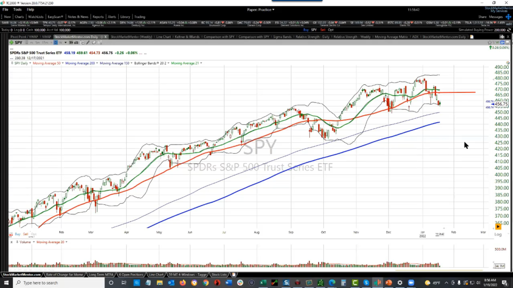Click Notes & News toolbar button

78,17
